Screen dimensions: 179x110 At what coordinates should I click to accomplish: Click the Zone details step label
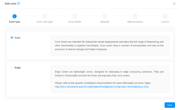coord(75,22)
